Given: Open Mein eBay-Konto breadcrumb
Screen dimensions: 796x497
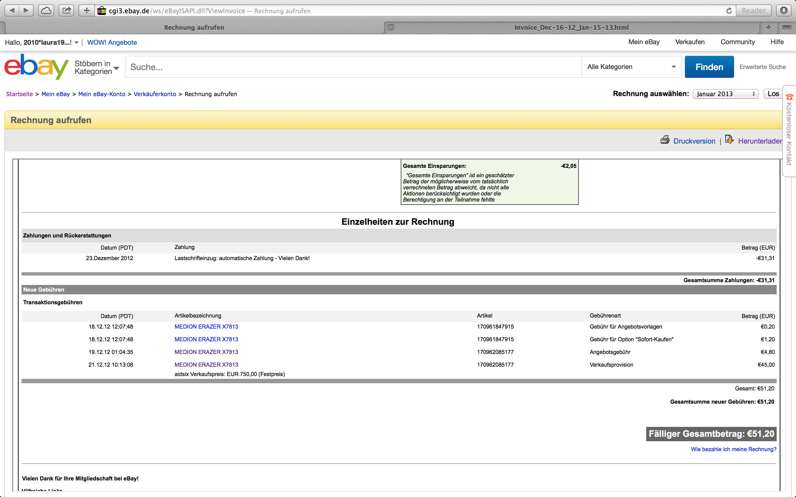Looking at the screenshot, I should 102,94.
